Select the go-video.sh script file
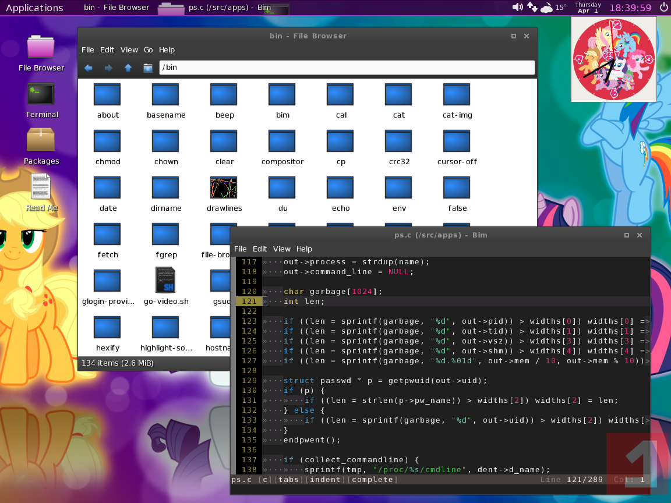This screenshot has height=503, width=671. pyautogui.click(x=166, y=281)
